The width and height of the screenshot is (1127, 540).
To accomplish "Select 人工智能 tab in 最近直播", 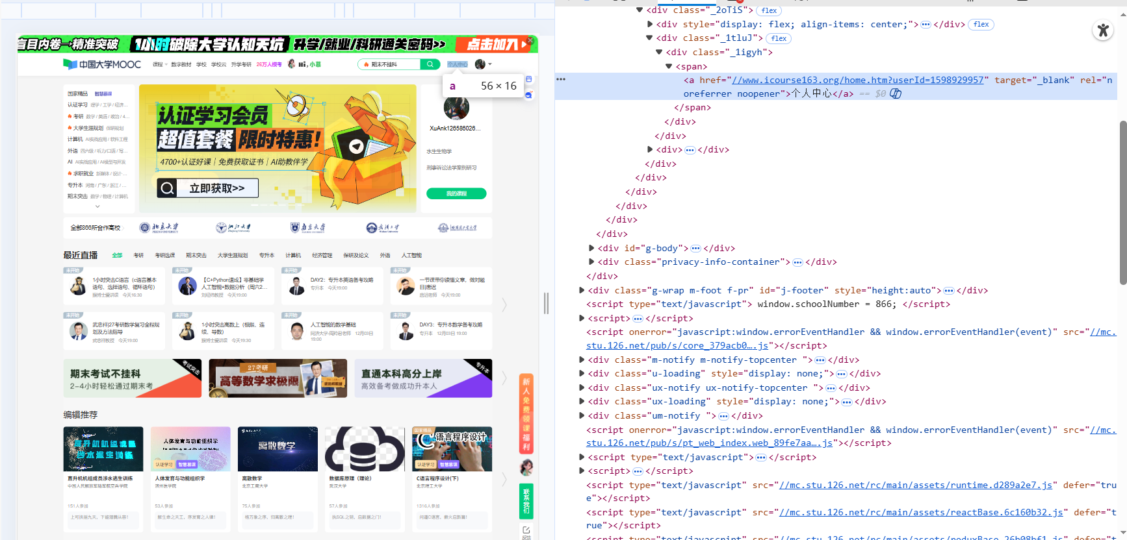I will click(x=411, y=255).
